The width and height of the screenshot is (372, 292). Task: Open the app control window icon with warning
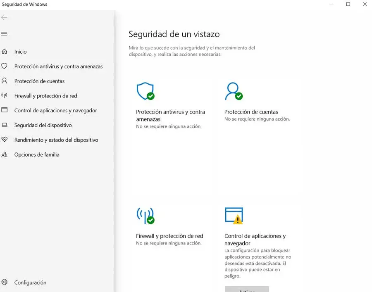(234, 216)
